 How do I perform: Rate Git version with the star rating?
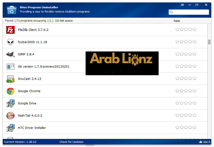click(186, 66)
